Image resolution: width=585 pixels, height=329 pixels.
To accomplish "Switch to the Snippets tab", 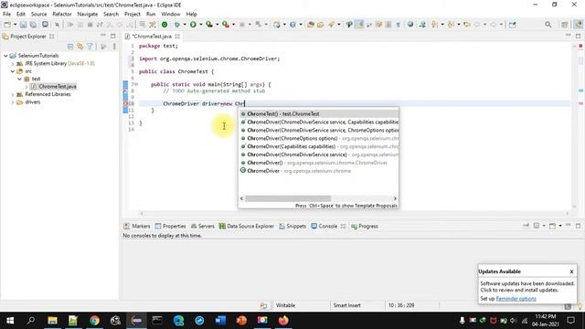I will pos(292,226).
